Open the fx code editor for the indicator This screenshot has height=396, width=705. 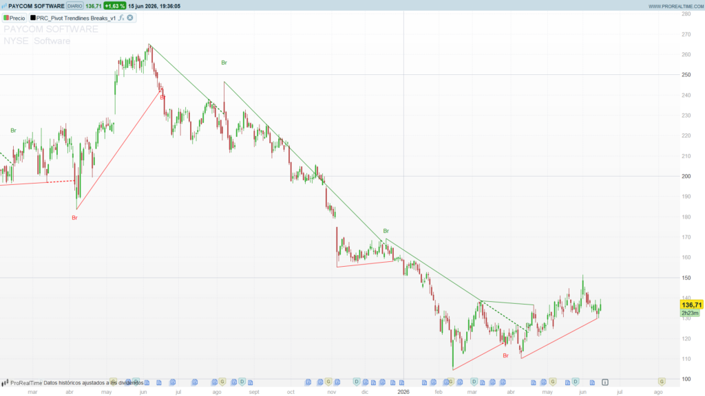tap(121, 18)
